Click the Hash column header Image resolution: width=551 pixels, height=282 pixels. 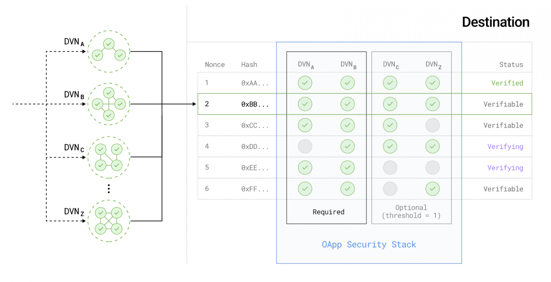(249, 65)
